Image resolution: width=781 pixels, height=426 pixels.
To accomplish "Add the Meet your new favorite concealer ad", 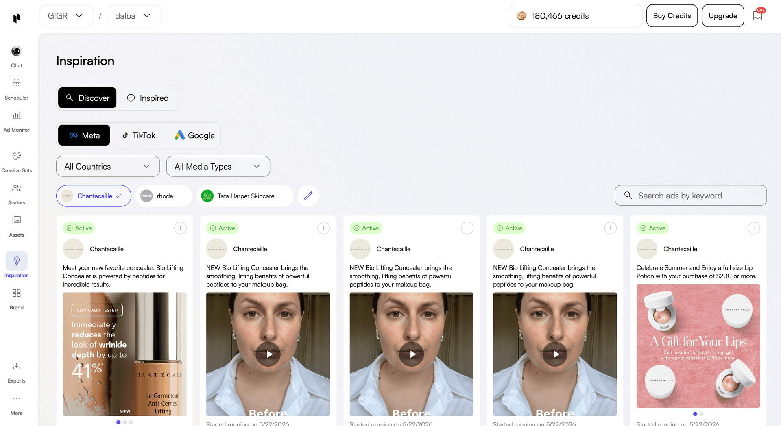I will pos(180,228).
